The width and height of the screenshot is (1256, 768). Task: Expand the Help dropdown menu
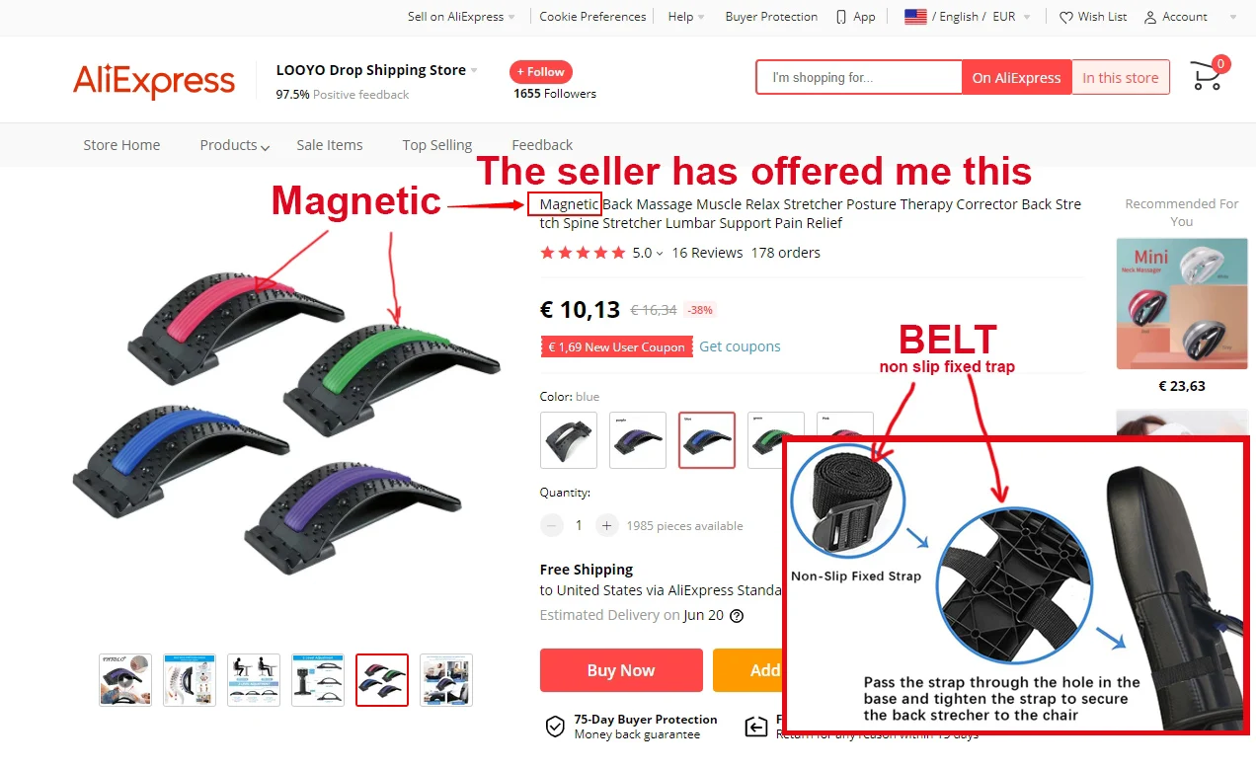(x=686, y=17)
